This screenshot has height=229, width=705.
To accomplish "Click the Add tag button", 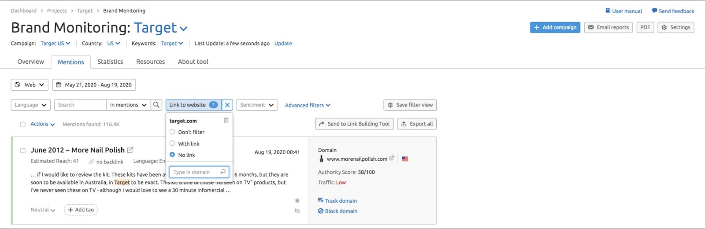I will click(x=81, y=210).
